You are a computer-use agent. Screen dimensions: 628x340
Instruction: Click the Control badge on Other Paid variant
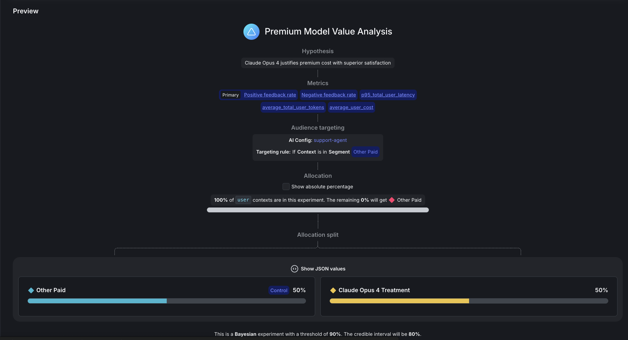pyautogui.click(x=278, y=290)
